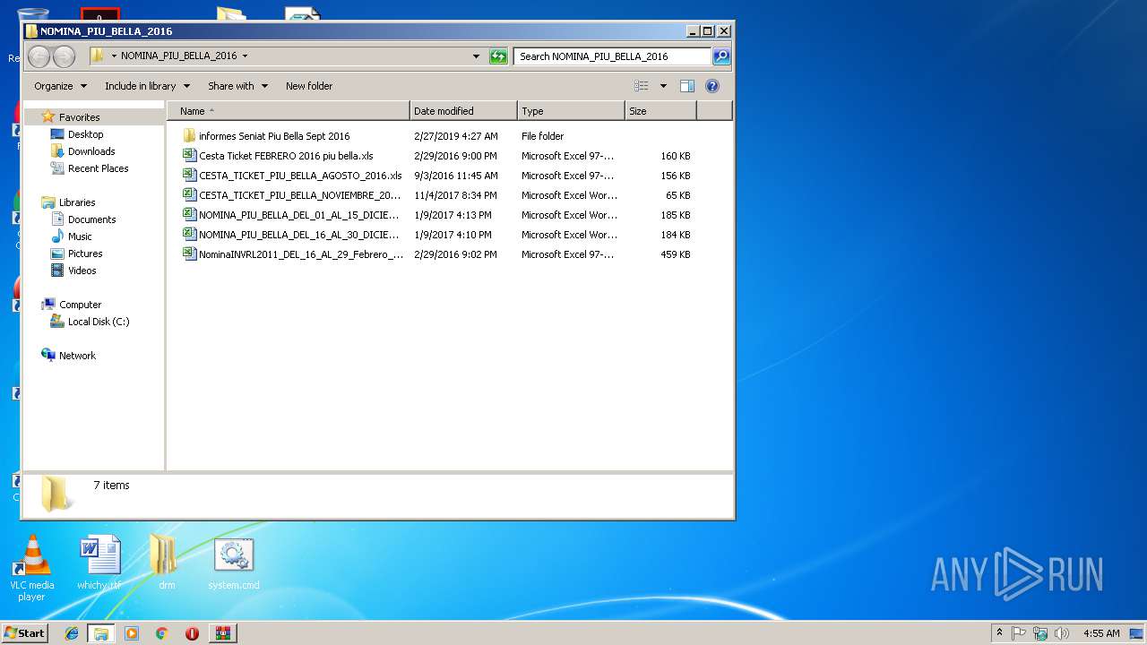The width and height of the screenshot is (1147, 645).
Task: Select CESTA_TICKET_PIU_BELLA_AGOSTO_2016.xls file
Action: click(x=300, y=176)
